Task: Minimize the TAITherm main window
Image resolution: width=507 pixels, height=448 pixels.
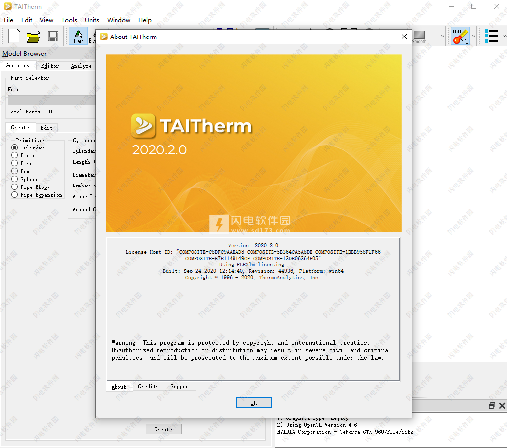Action: pos(452,6)
